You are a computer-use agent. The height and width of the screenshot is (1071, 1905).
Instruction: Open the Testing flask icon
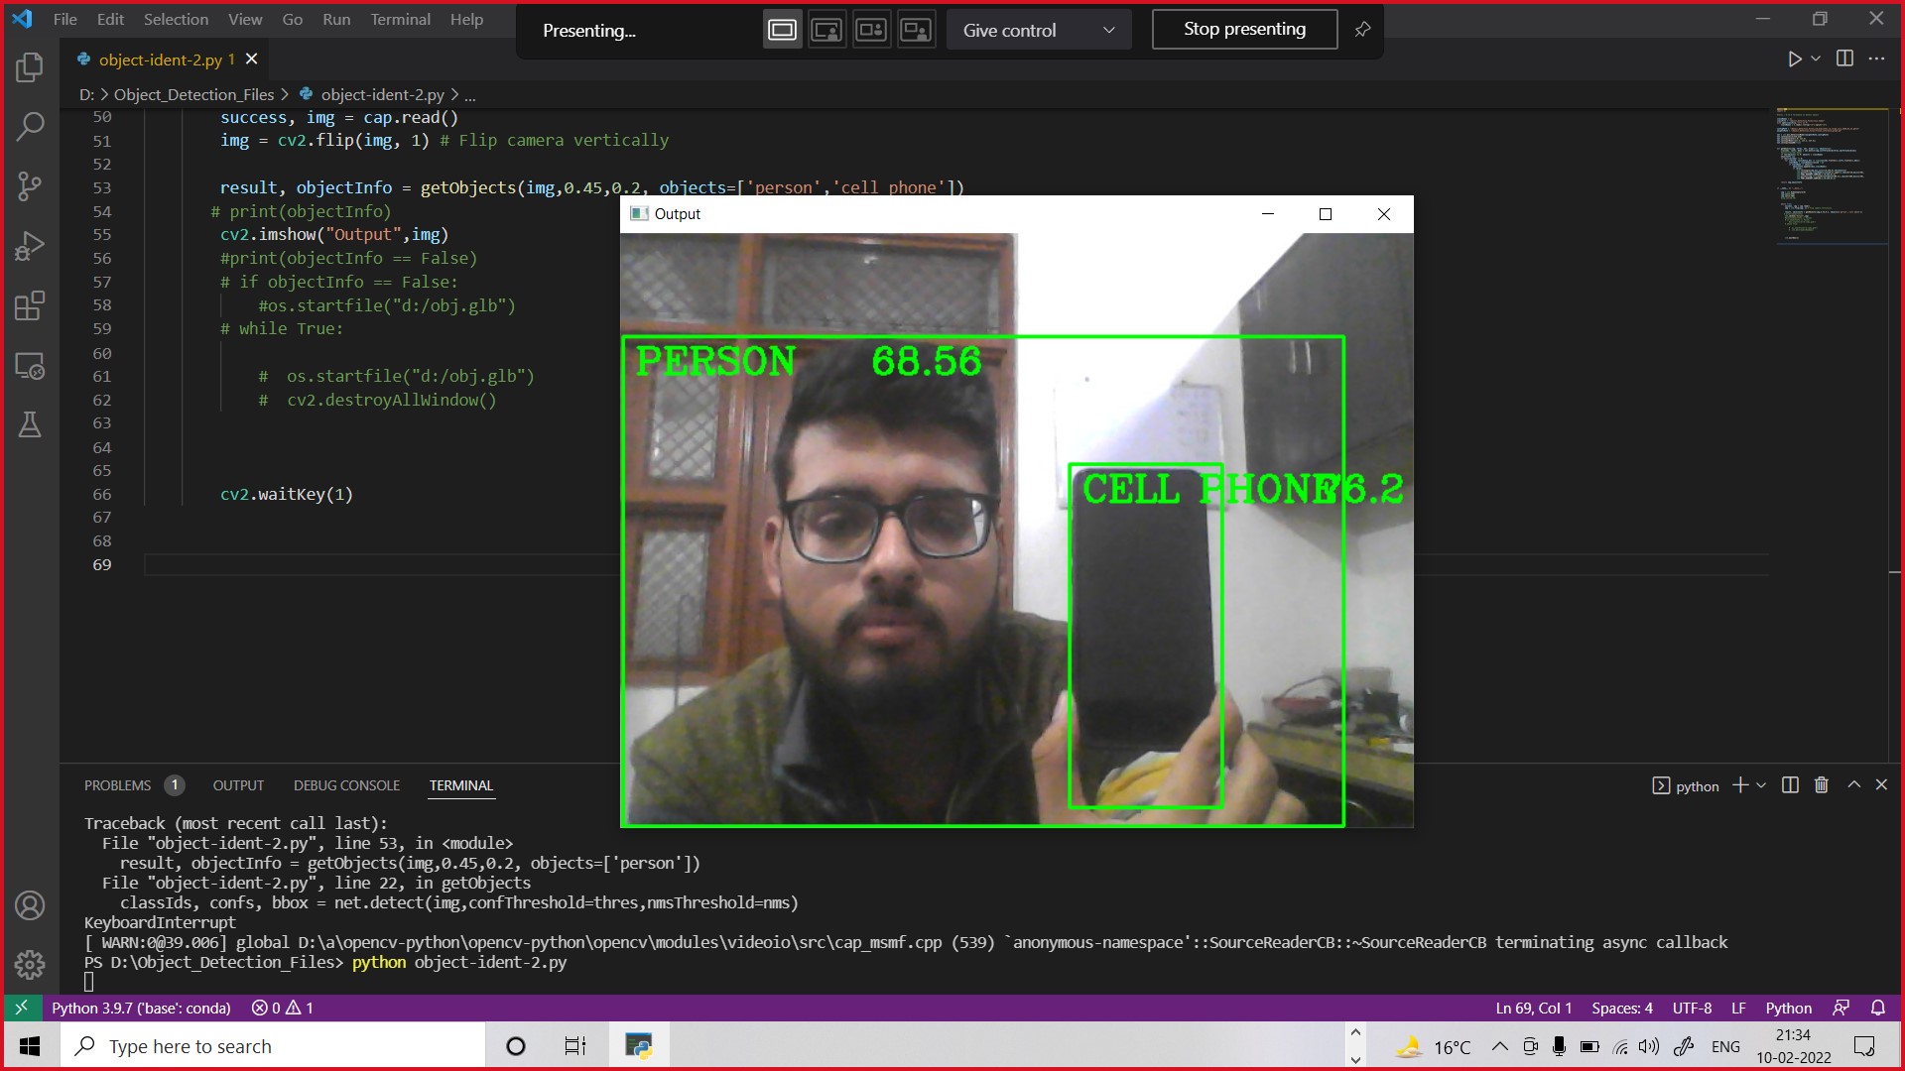coord(30,424)
